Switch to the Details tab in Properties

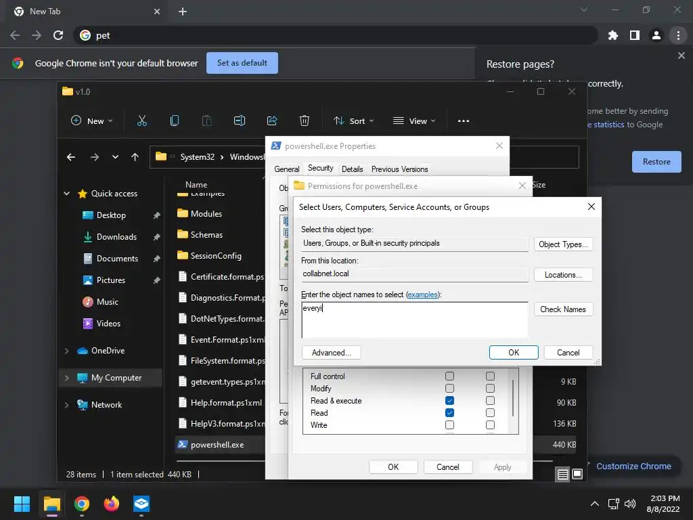tap(352, 169)
